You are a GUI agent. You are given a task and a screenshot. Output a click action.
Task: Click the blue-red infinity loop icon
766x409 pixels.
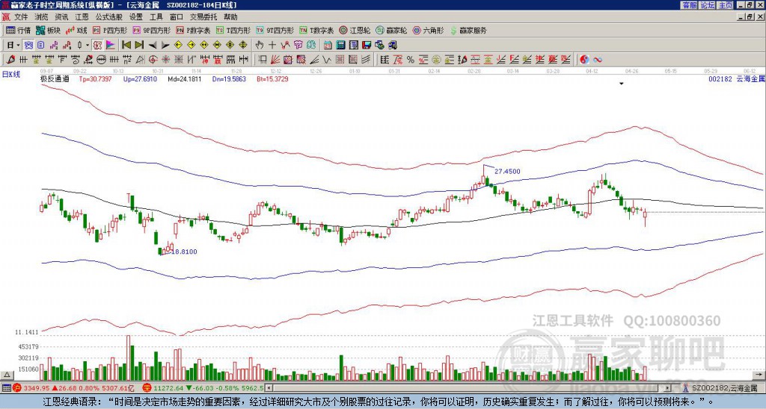597,60
